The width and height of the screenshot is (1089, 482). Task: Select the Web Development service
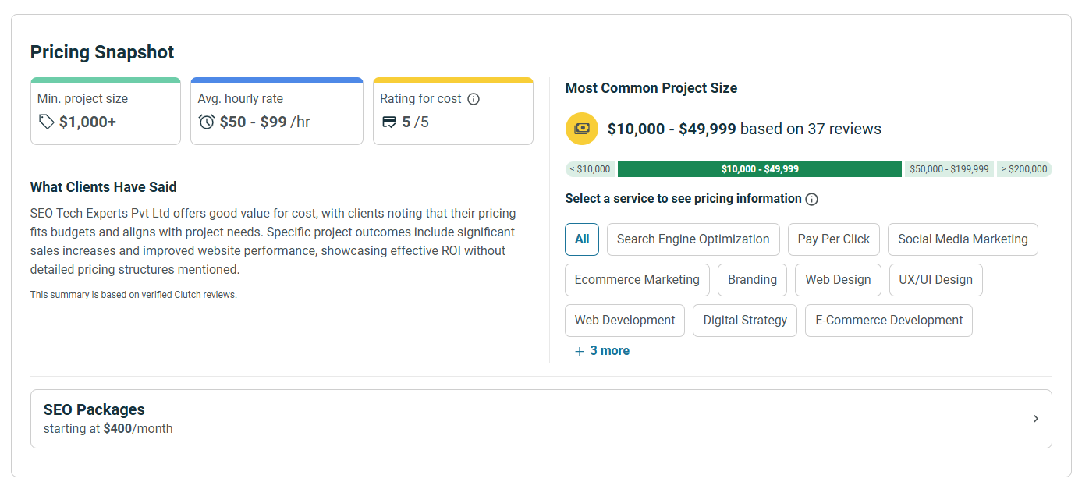point(625,321)
